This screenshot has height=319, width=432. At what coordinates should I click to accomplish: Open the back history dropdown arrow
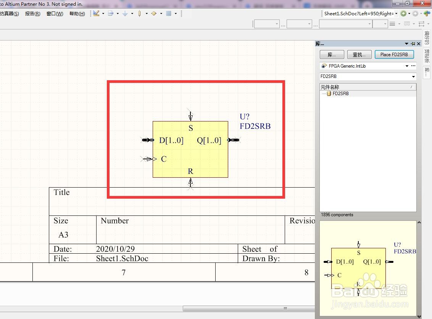click(409, 13)
